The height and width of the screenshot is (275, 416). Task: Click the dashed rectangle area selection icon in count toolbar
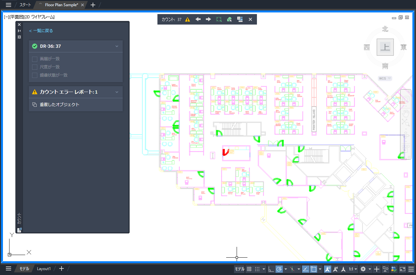219,19
